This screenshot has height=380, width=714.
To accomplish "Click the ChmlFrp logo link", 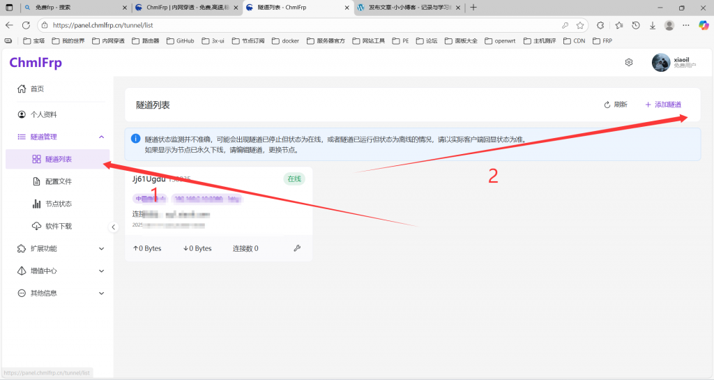I will (x=36, y=63).
